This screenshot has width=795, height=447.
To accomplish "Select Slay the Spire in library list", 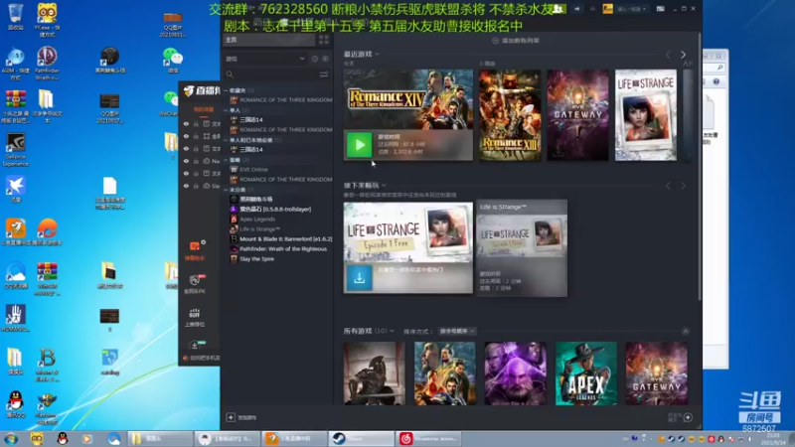I will point(256,259).
